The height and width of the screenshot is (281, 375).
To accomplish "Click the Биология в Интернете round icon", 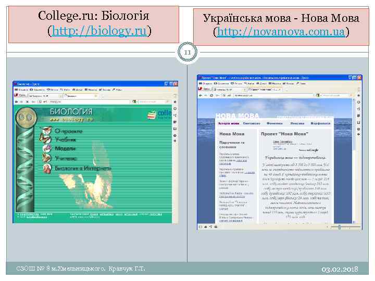I will point(47,169).
